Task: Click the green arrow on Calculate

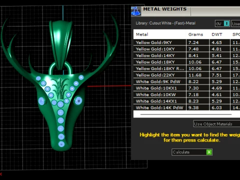Action: 209,152
